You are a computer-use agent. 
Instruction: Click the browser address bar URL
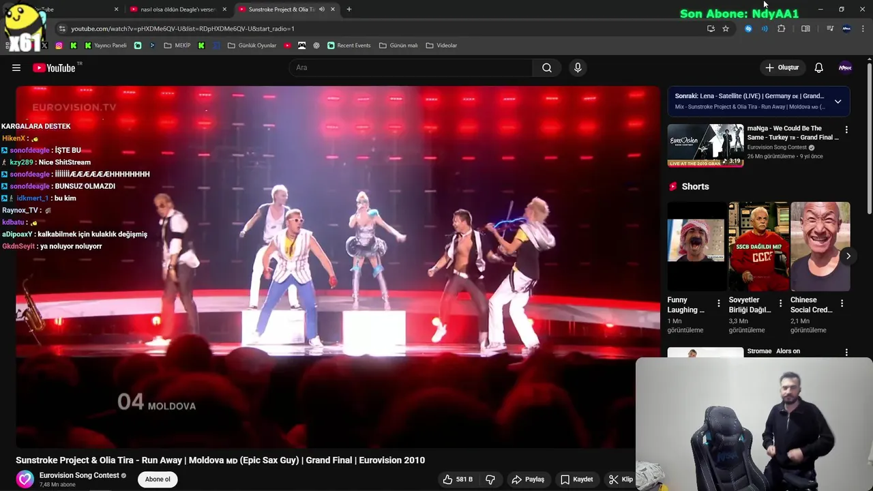(x=183, y=29)
